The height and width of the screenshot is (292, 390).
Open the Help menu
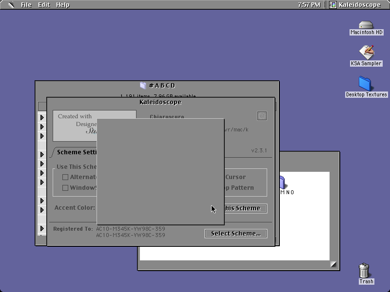click(63, 5)
